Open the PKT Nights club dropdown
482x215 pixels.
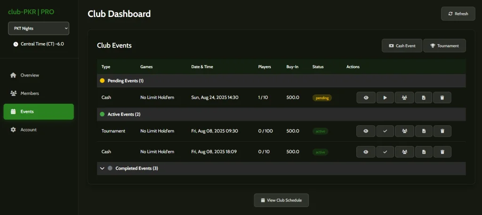(39, 29)
